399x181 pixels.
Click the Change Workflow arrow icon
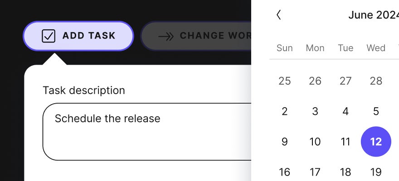pyautogui.click(x=166, y=36)
